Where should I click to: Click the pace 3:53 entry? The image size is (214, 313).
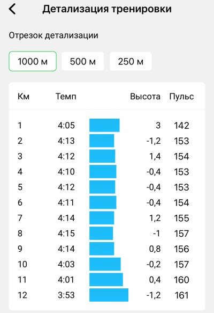[66, 295]
